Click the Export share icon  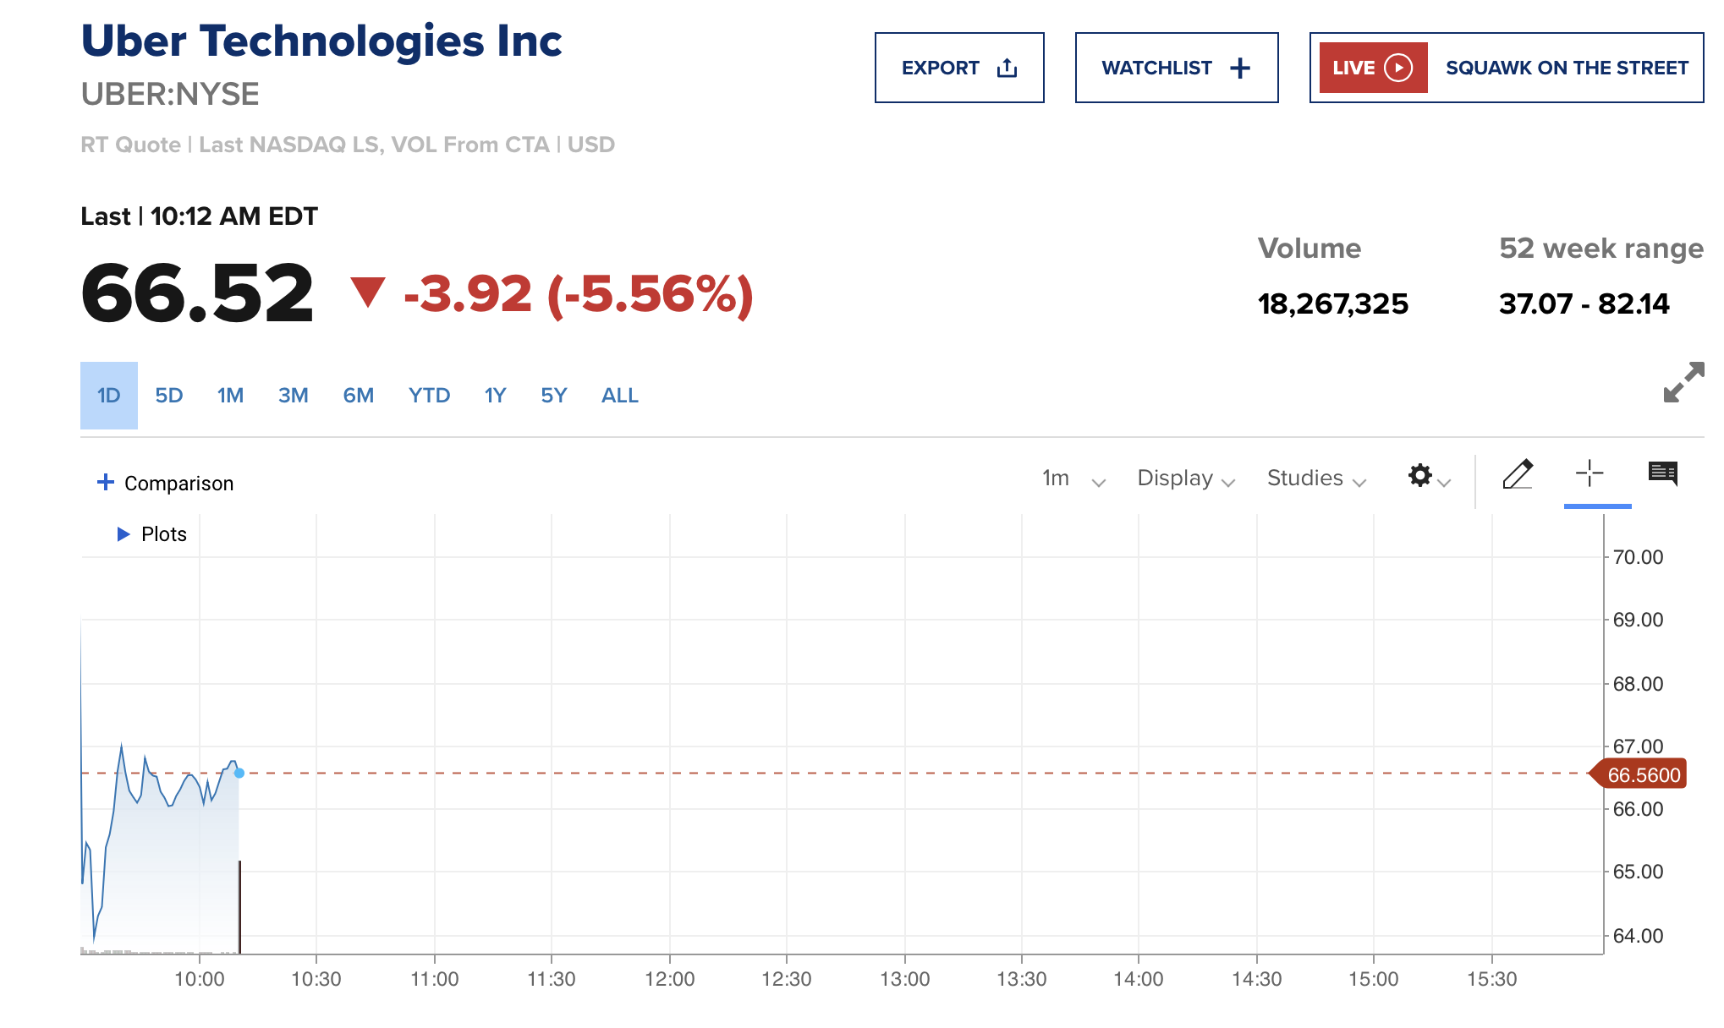tap(1007, 68)
